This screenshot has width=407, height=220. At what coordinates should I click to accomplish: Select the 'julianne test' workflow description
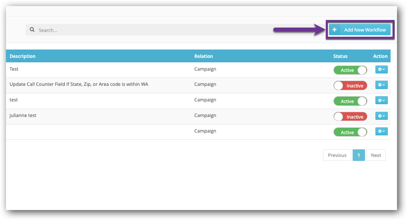pos(23,115)
